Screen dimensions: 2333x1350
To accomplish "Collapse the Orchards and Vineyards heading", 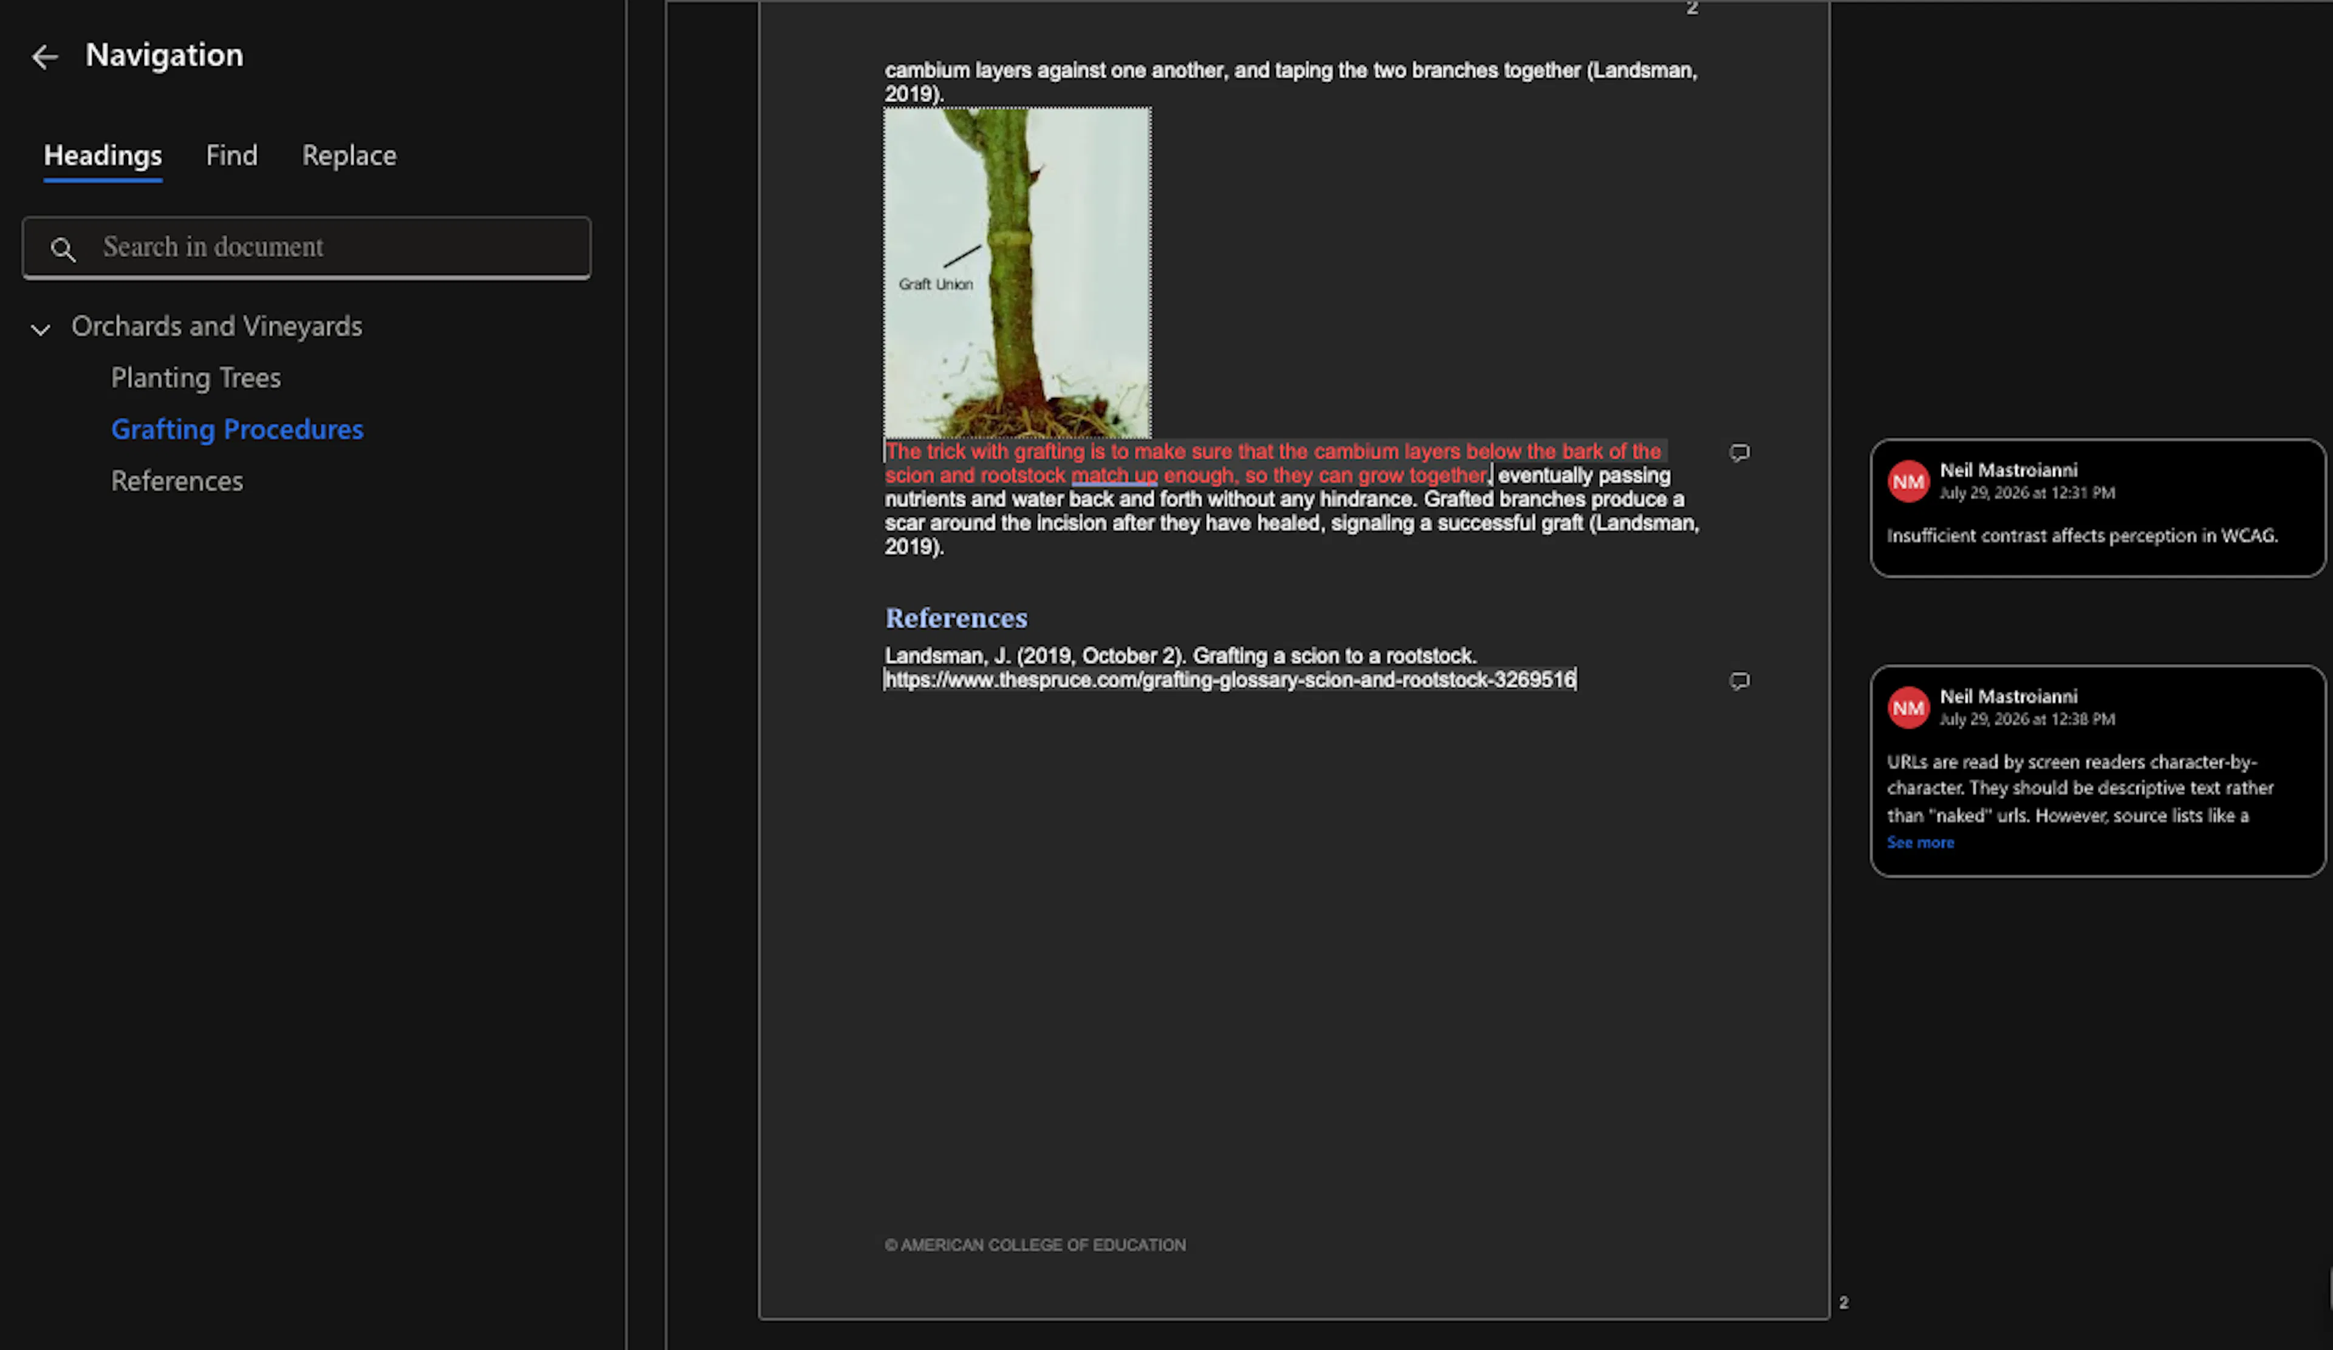I will (40, 329).
